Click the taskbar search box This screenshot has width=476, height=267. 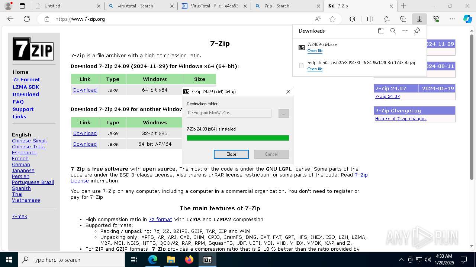tap(71, 260)
